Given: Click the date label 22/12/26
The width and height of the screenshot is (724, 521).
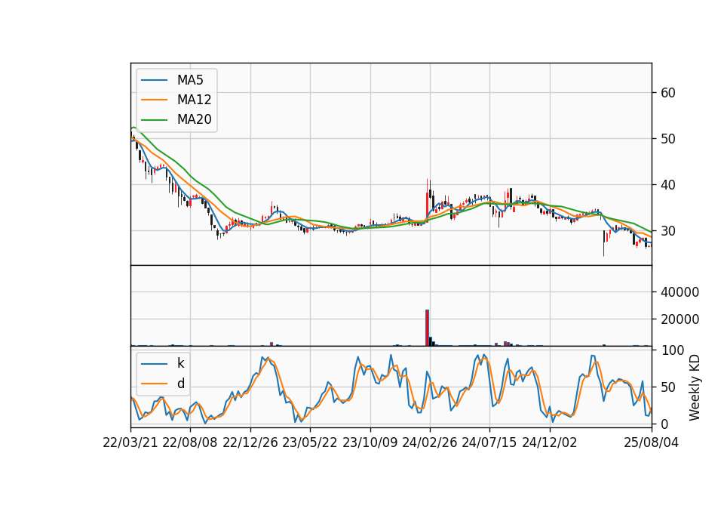Looking at the screenshot, I should click(250, 443).
